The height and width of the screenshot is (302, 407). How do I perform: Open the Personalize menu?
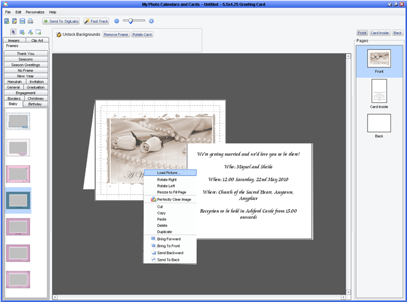(x=35, y=12)
